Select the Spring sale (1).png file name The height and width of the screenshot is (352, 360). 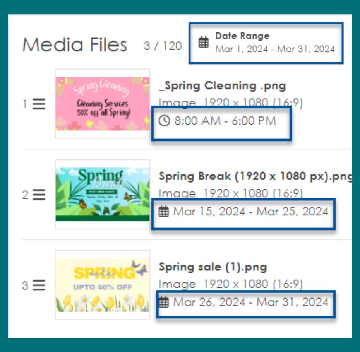pos(213,267)
